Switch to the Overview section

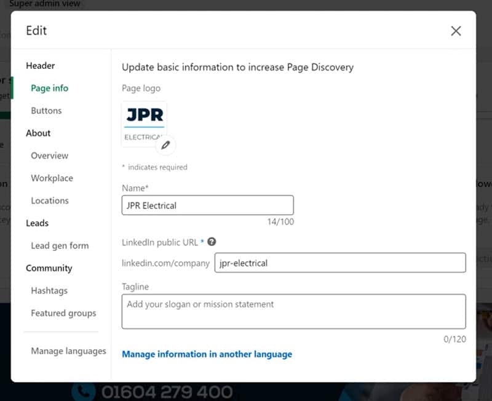50,156
